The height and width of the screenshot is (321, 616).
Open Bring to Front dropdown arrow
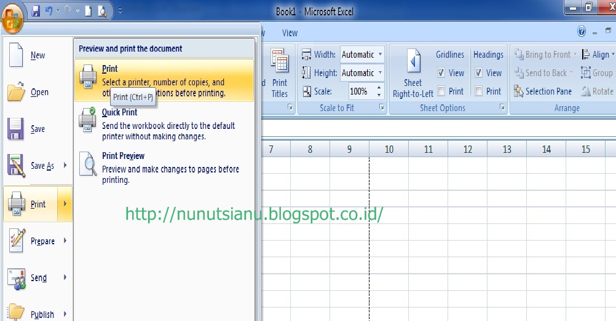[575, 54]
